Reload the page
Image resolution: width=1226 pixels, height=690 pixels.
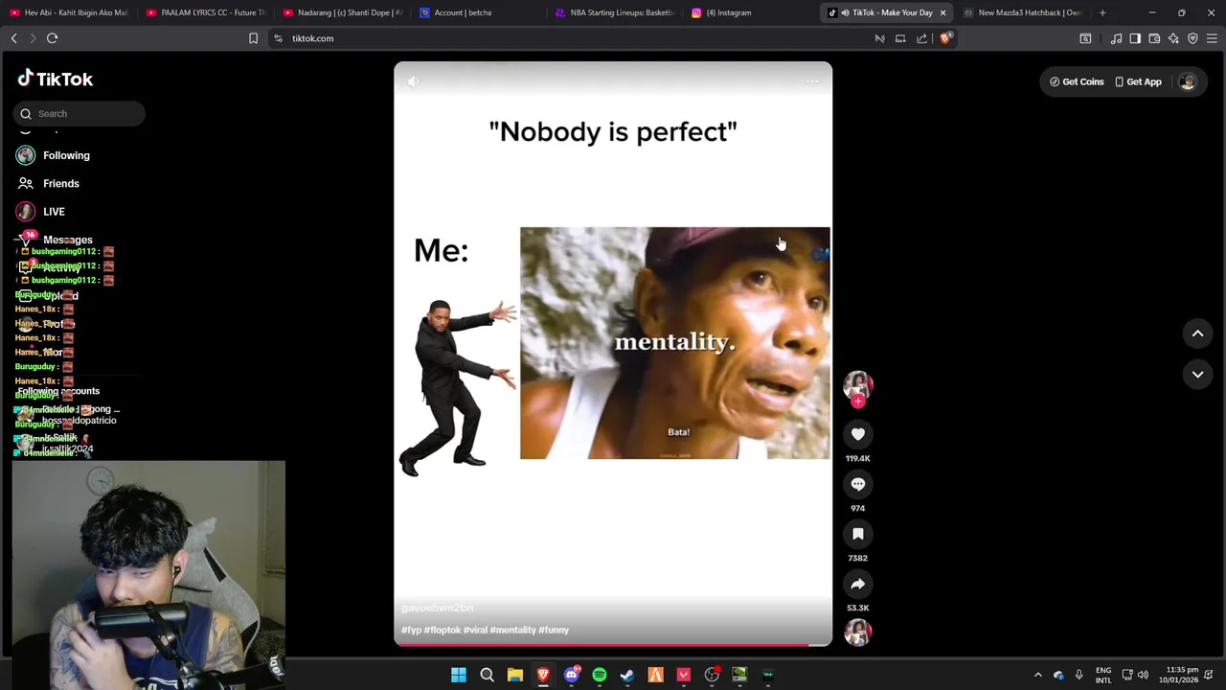[52, 38]
